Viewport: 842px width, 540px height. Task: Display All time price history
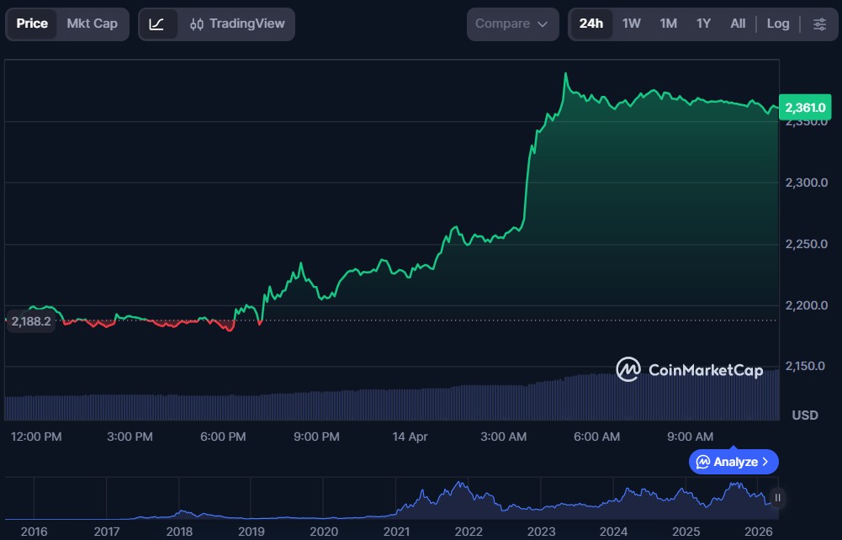738,24
